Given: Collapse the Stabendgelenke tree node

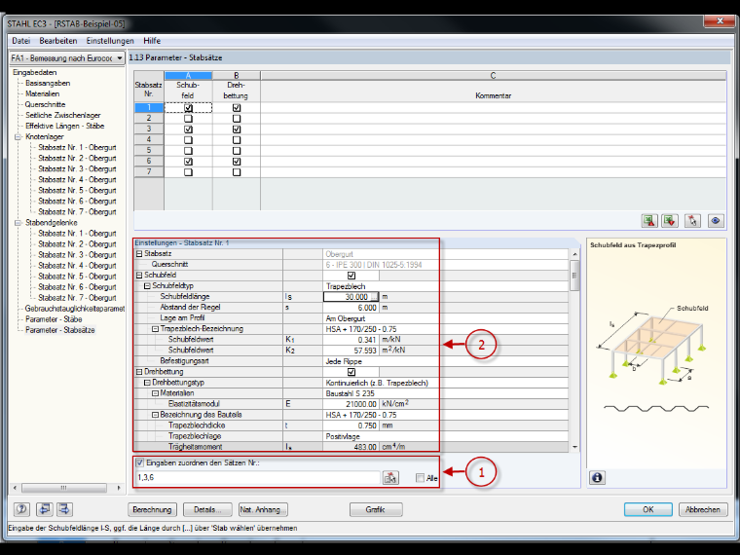Looking at the screenshot, I should (x=18, y=223).
